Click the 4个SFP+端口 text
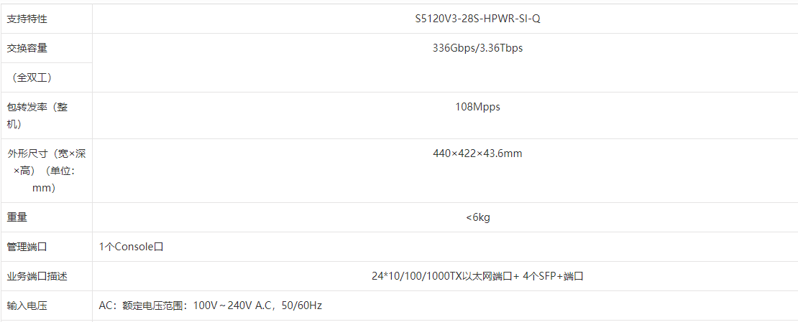 (x=553, y=276)
